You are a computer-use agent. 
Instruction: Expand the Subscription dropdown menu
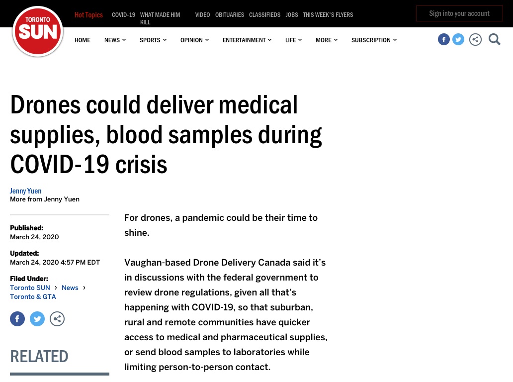pos(374,40)
